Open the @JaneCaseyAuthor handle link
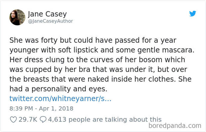The height and width of the screenshot is (132, 206). 51,21
